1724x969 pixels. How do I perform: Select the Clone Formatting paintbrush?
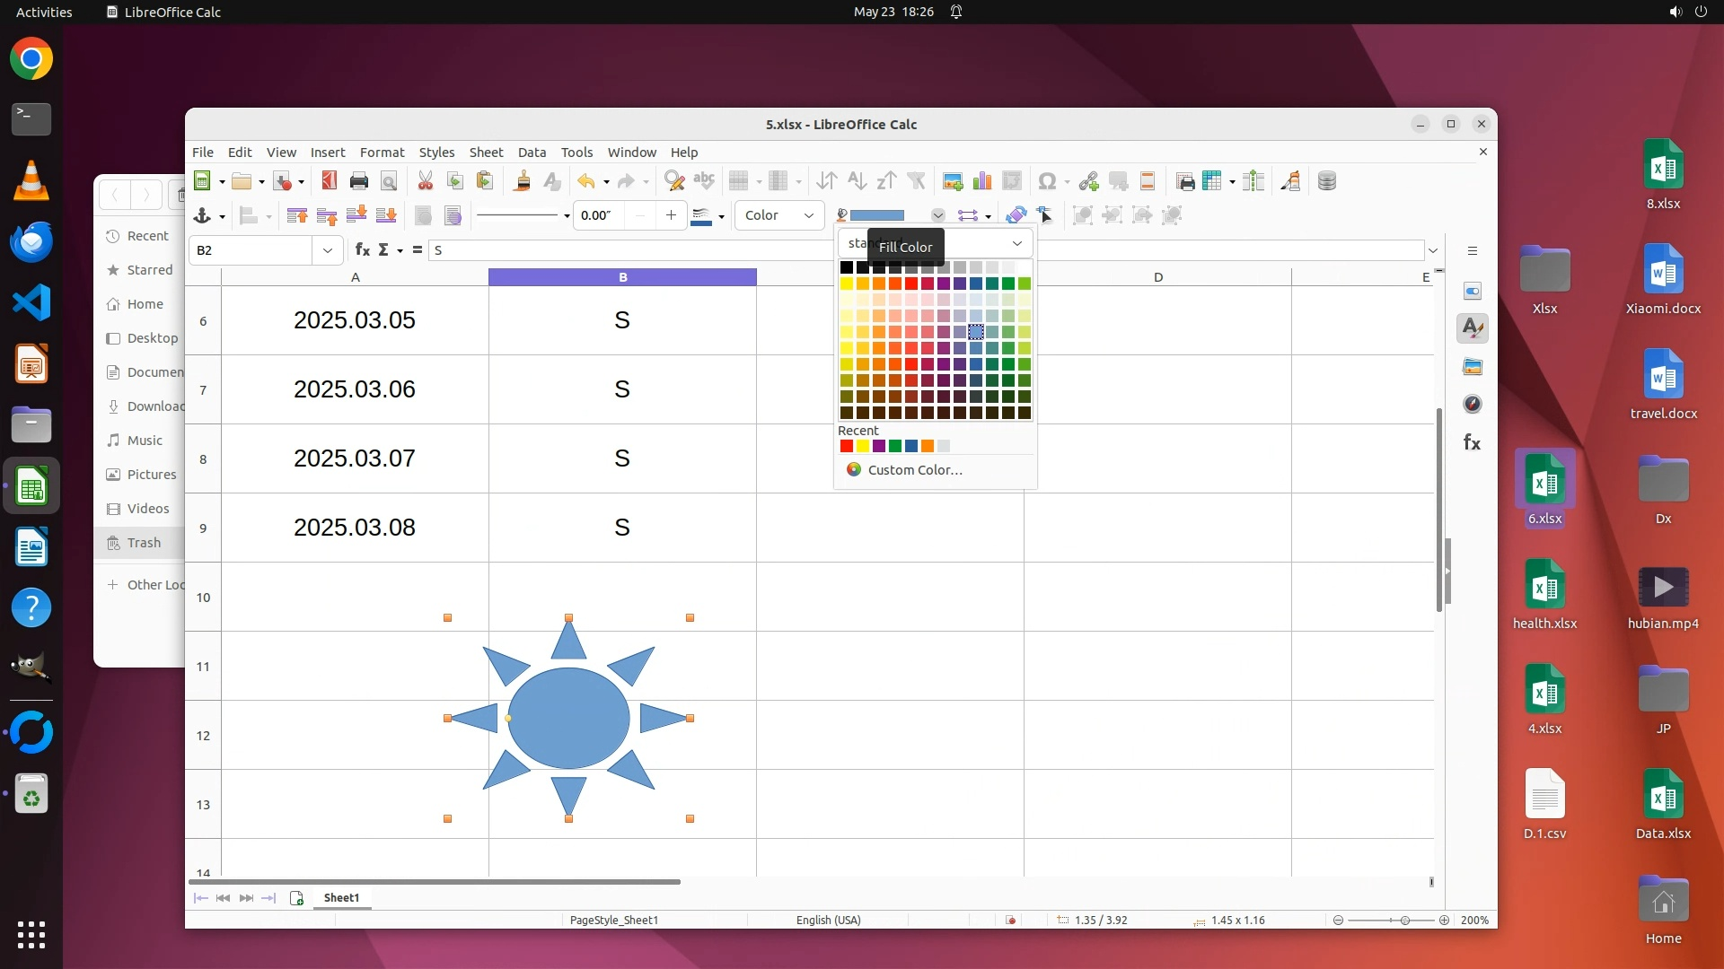(x=522, y=181)
